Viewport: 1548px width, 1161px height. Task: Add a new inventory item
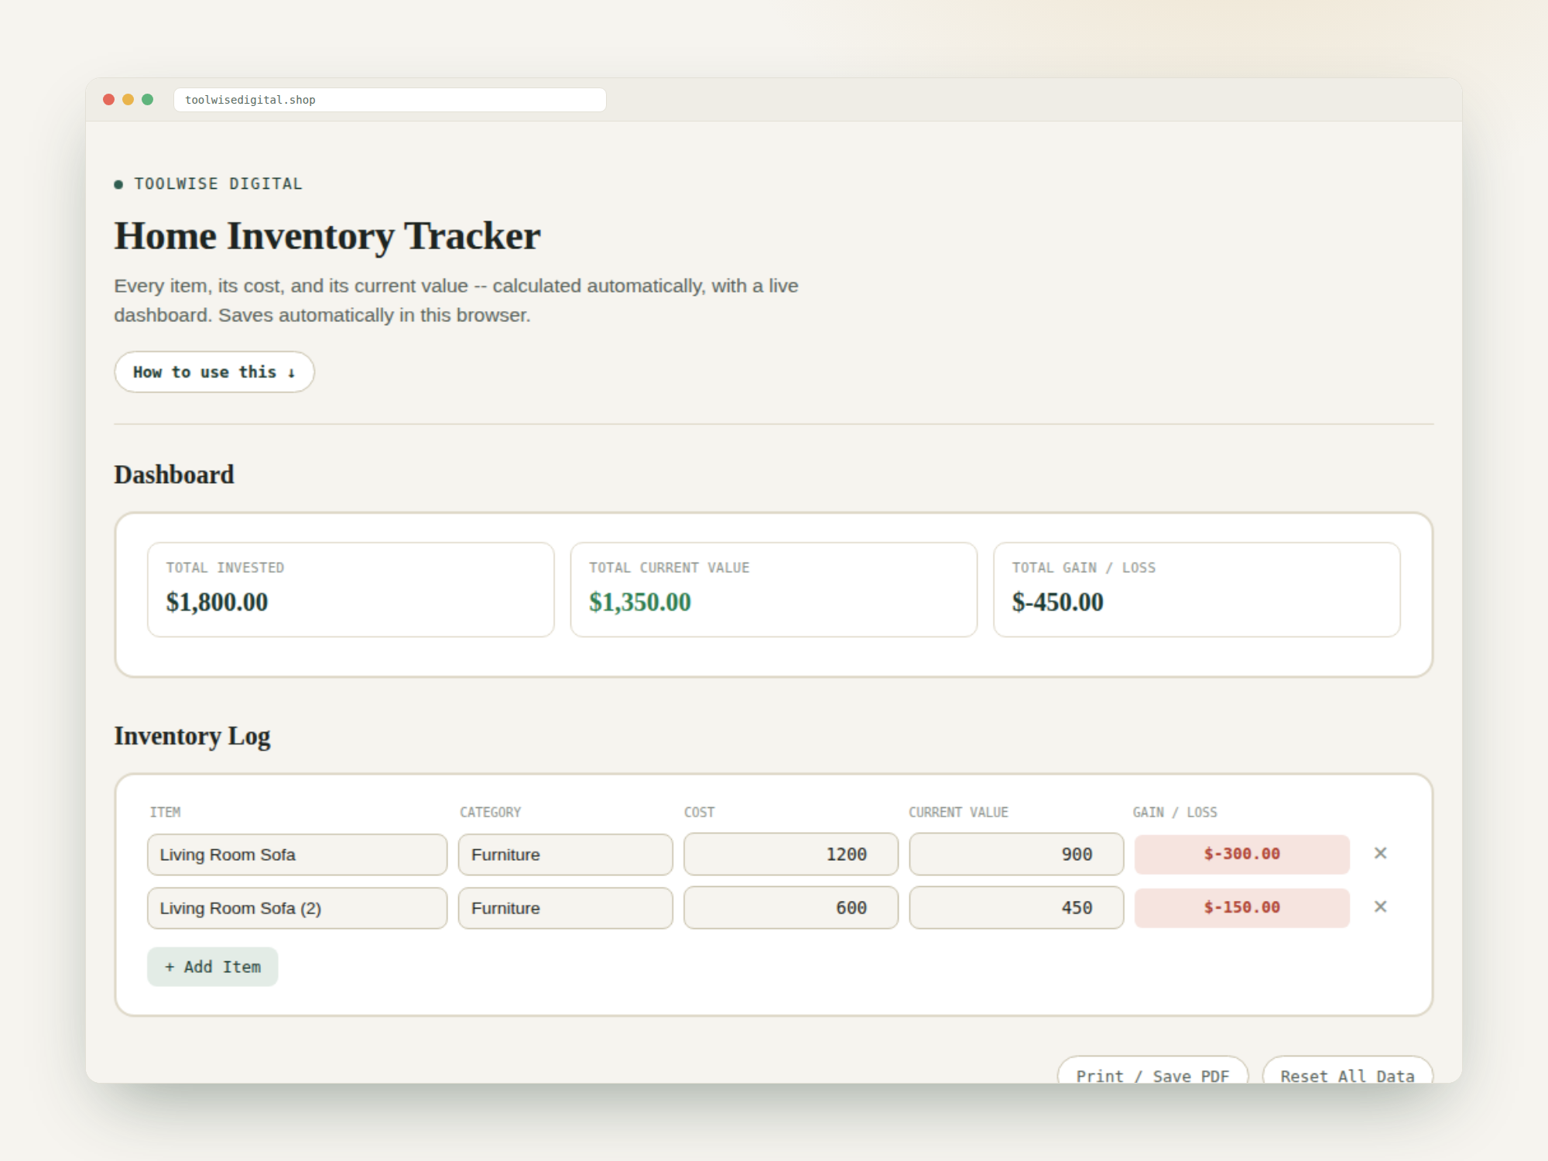click(x=213, y=967)
